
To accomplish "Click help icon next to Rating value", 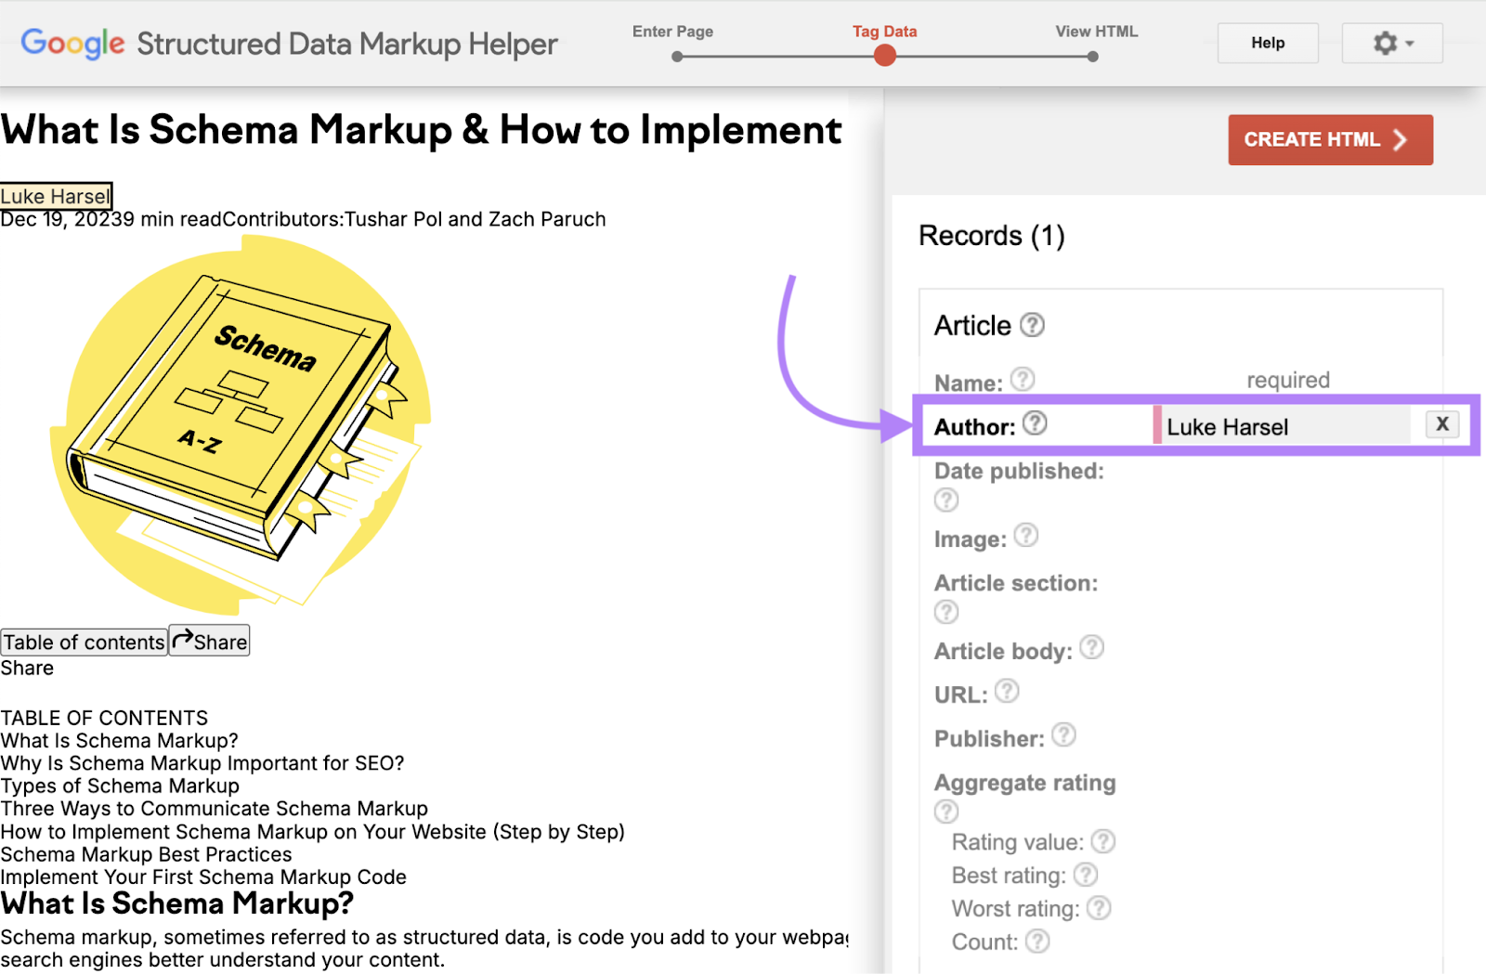I will tap(1103, 841).
